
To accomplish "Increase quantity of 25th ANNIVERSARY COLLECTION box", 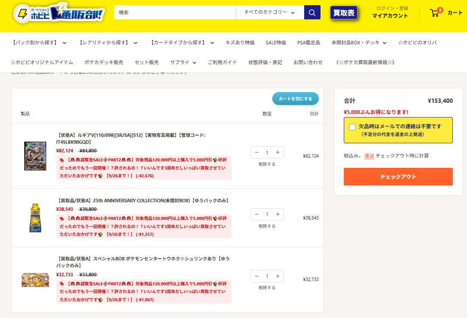I will 277,214.
